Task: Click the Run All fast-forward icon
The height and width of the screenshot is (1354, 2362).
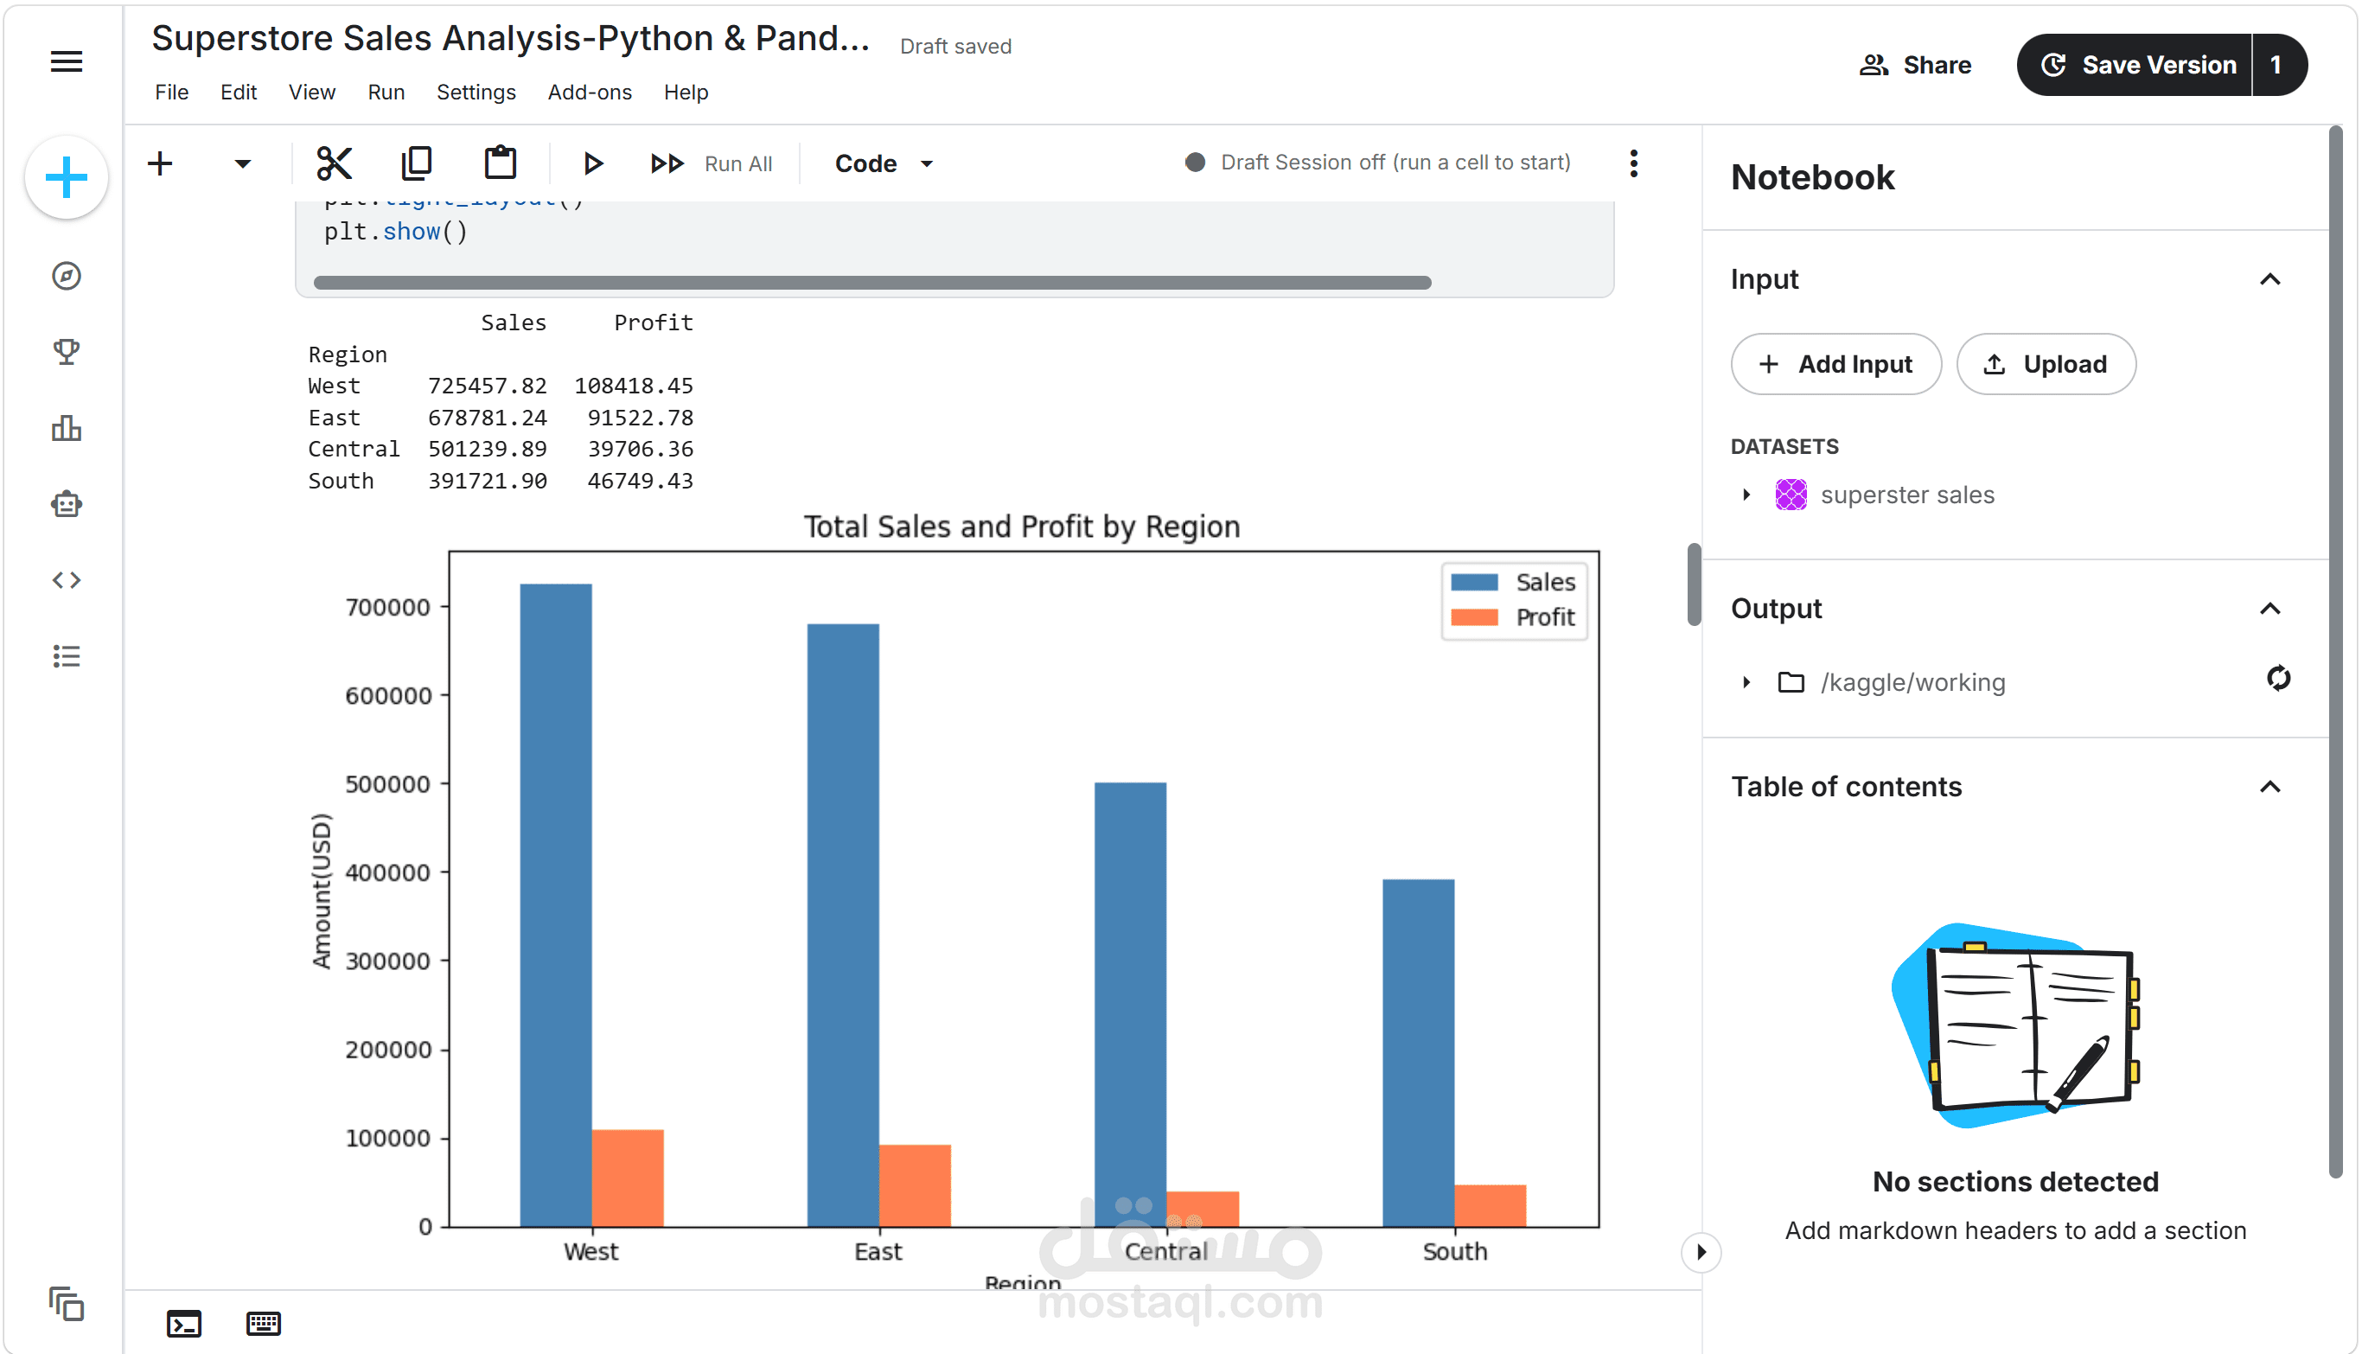Action: pyautogui.click(x=667, y=163)
